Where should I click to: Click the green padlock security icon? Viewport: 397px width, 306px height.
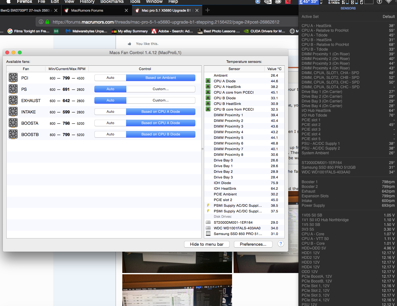[47, 22]
